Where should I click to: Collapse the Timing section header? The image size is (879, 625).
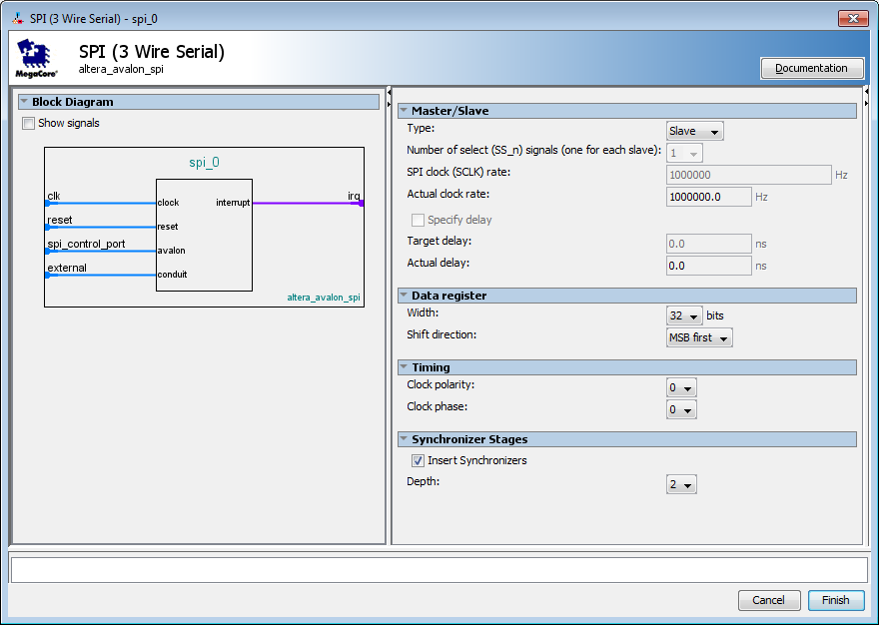pyautogui.click(x=404, y=367)
